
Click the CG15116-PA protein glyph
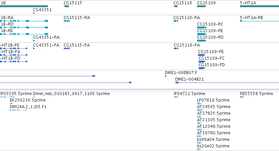(176, 48)
